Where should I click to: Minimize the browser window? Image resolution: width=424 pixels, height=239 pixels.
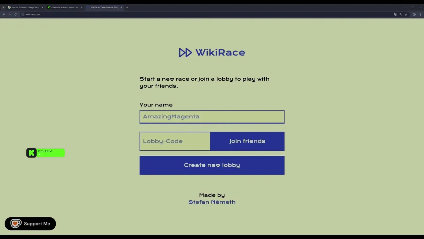[404, 7]
